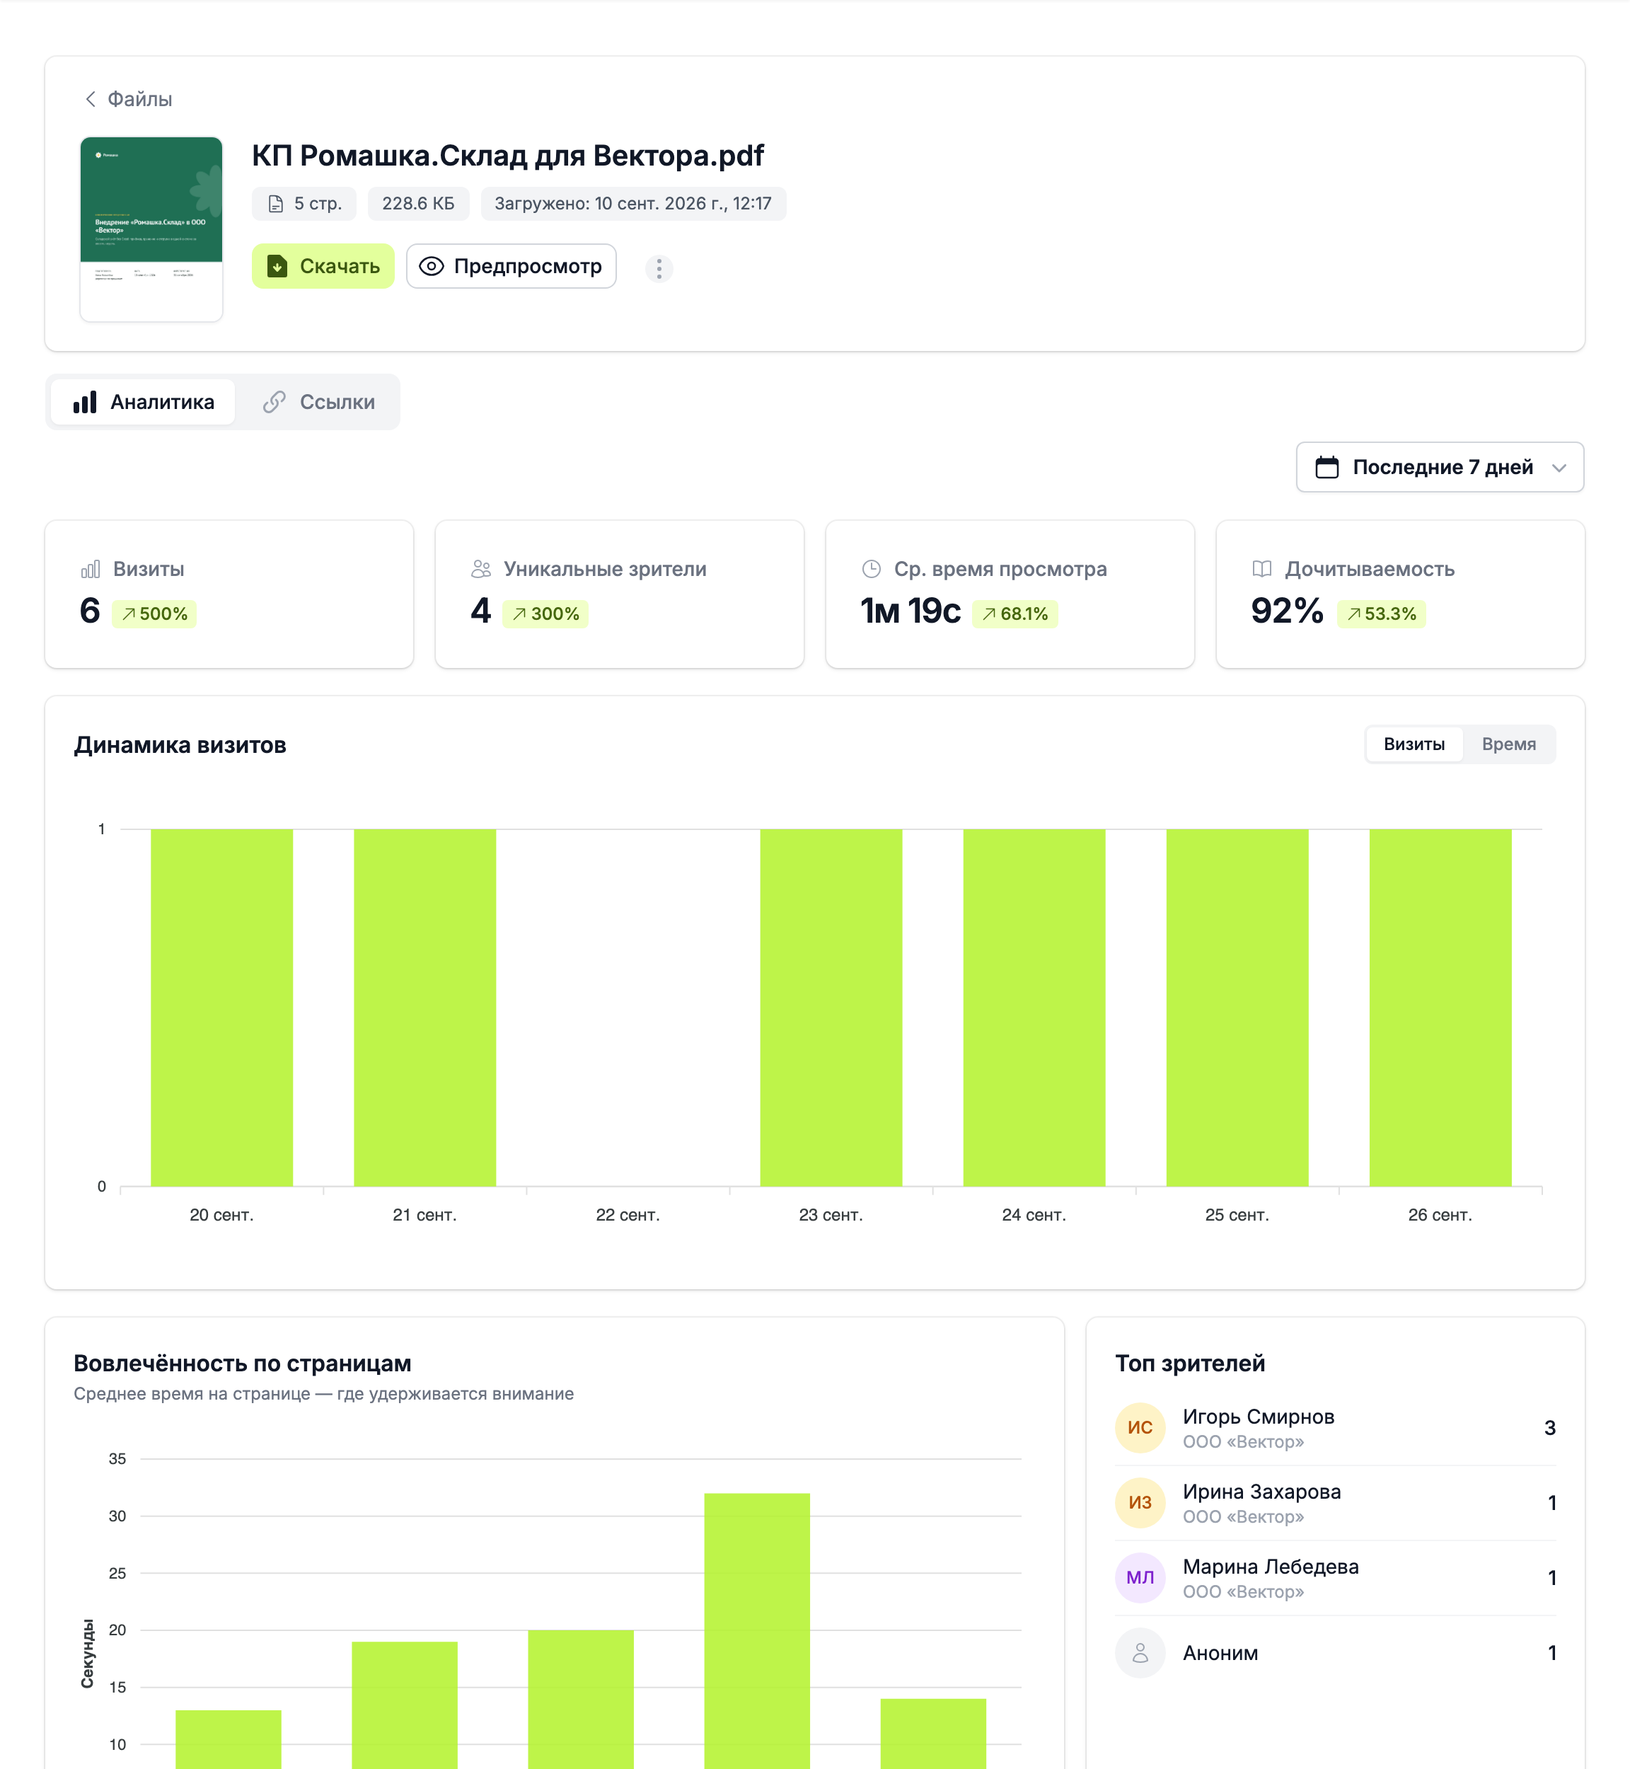Switch to the Ссылки tab

point(318,403)
